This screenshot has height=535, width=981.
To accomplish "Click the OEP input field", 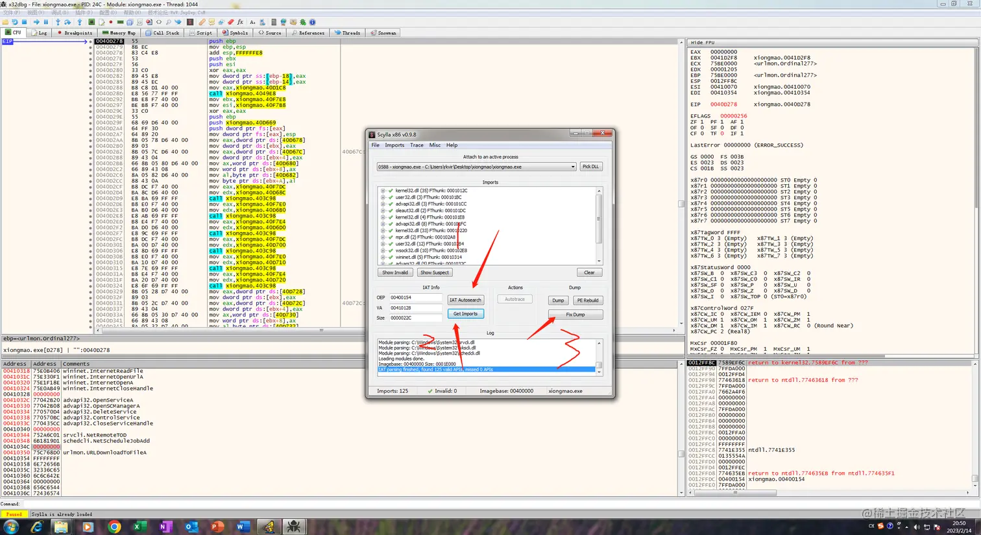I will 415,298.
